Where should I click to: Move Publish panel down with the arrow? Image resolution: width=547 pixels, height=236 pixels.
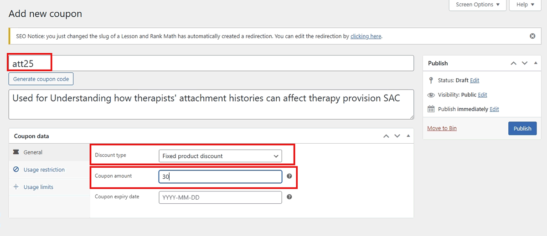pos(525,63)
